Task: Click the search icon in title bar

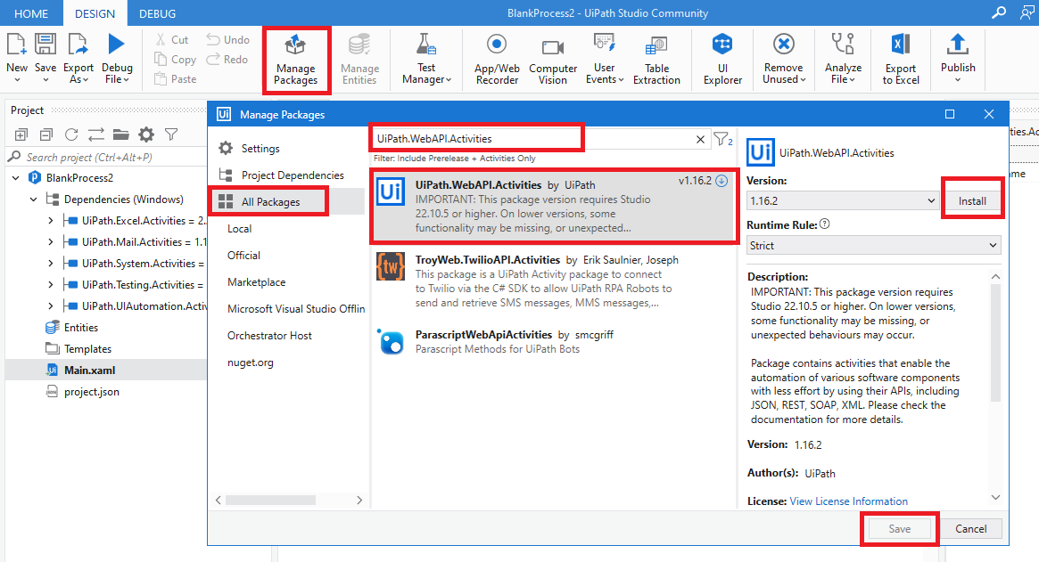Action: tap(998, 12)
